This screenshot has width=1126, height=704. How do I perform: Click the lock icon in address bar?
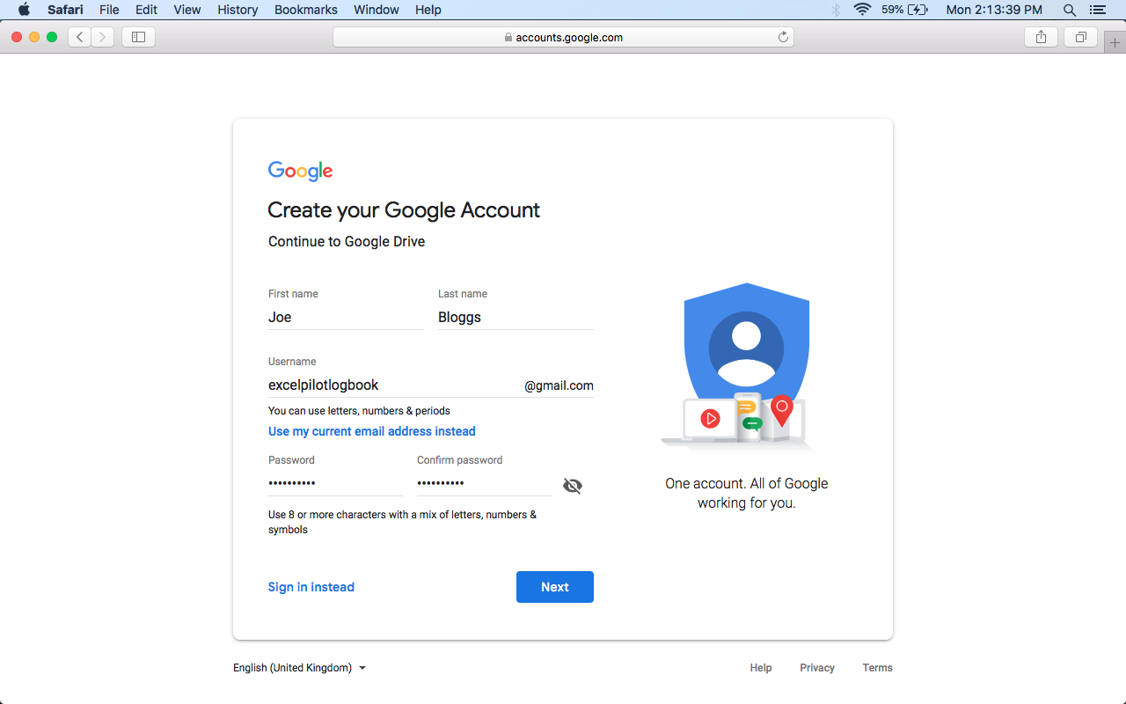[x=508, y=38]
